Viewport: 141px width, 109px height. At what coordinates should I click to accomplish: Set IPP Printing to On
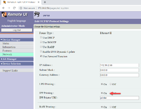[102, 93]
